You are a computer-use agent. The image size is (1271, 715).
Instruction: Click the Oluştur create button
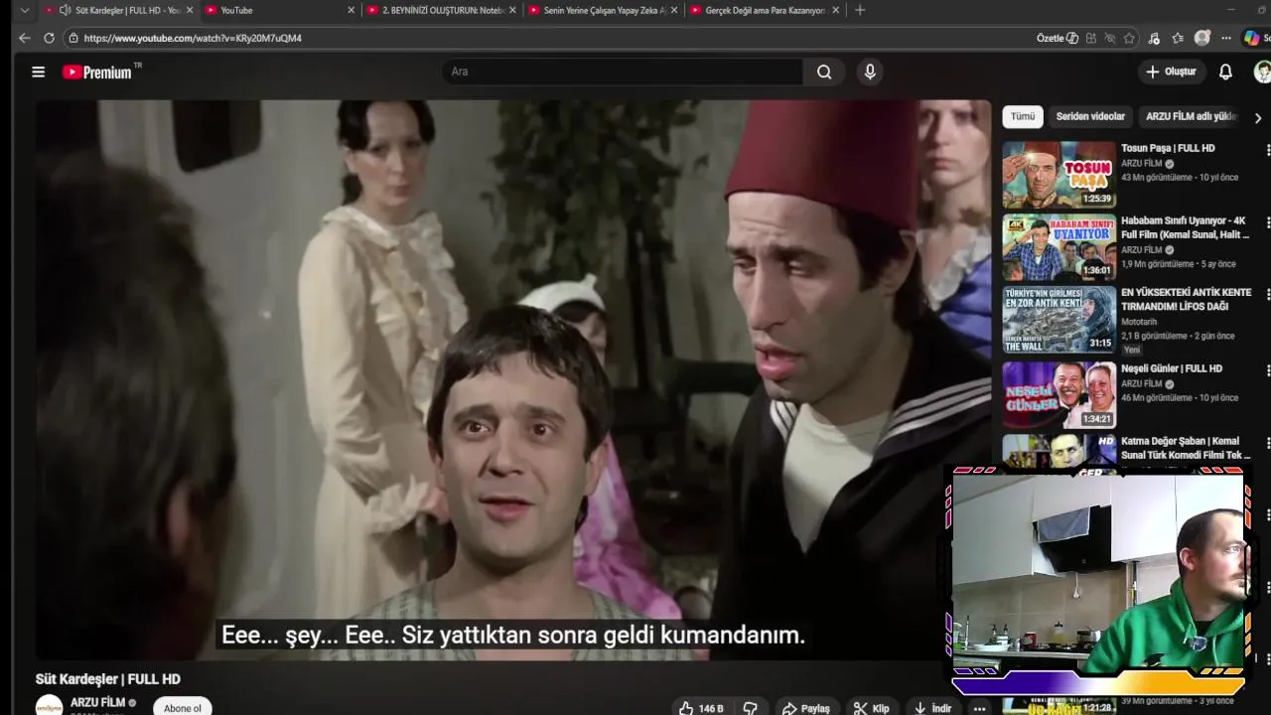[1172, 71]
